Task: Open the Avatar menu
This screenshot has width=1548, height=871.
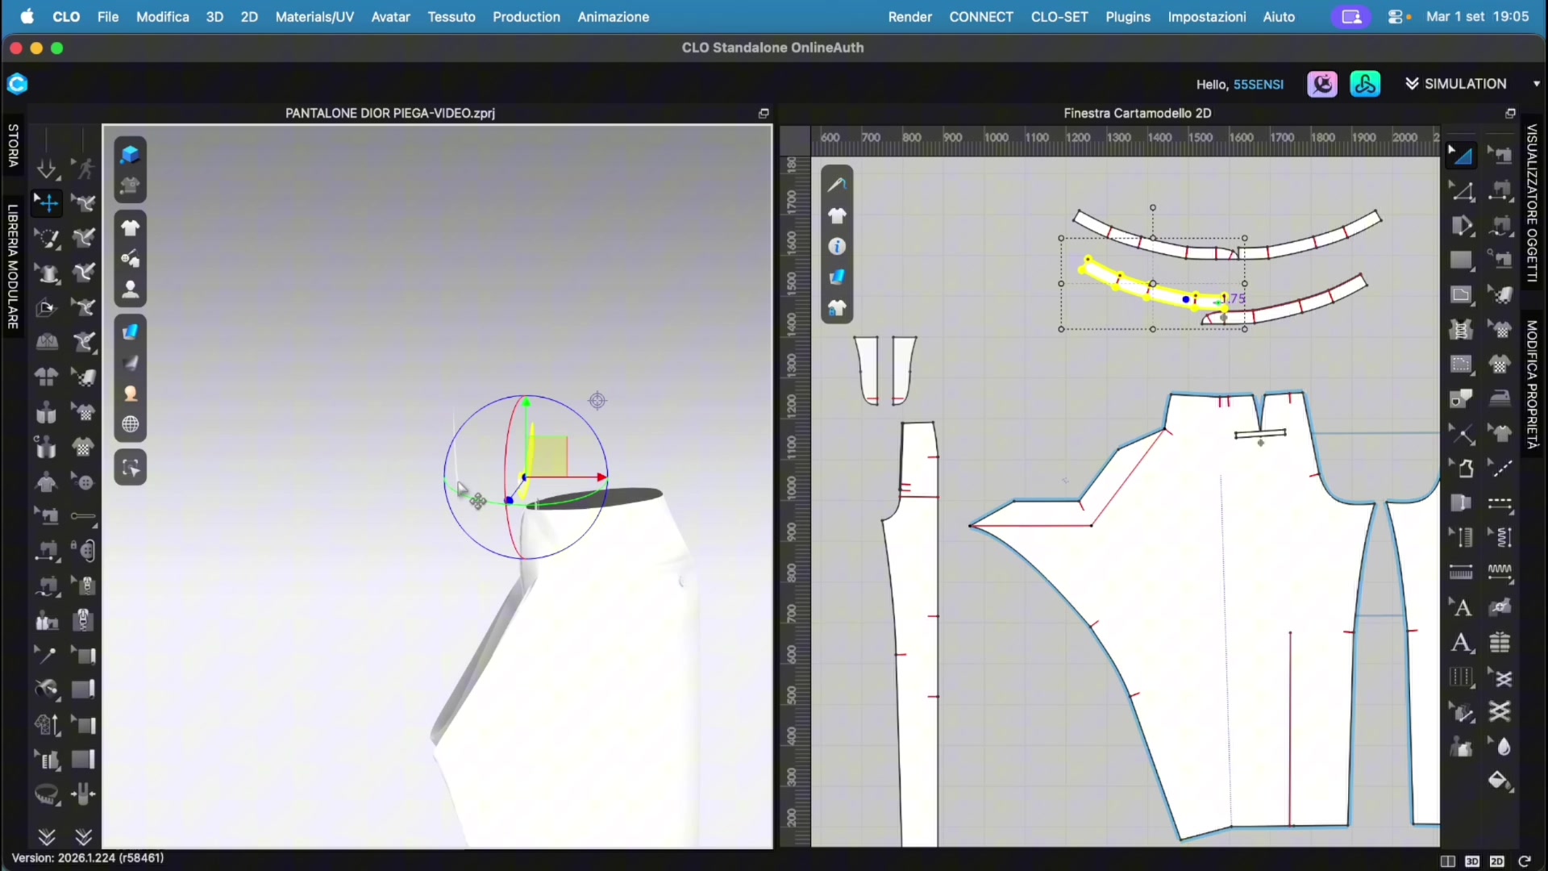Action: click(x=390, y=16)
